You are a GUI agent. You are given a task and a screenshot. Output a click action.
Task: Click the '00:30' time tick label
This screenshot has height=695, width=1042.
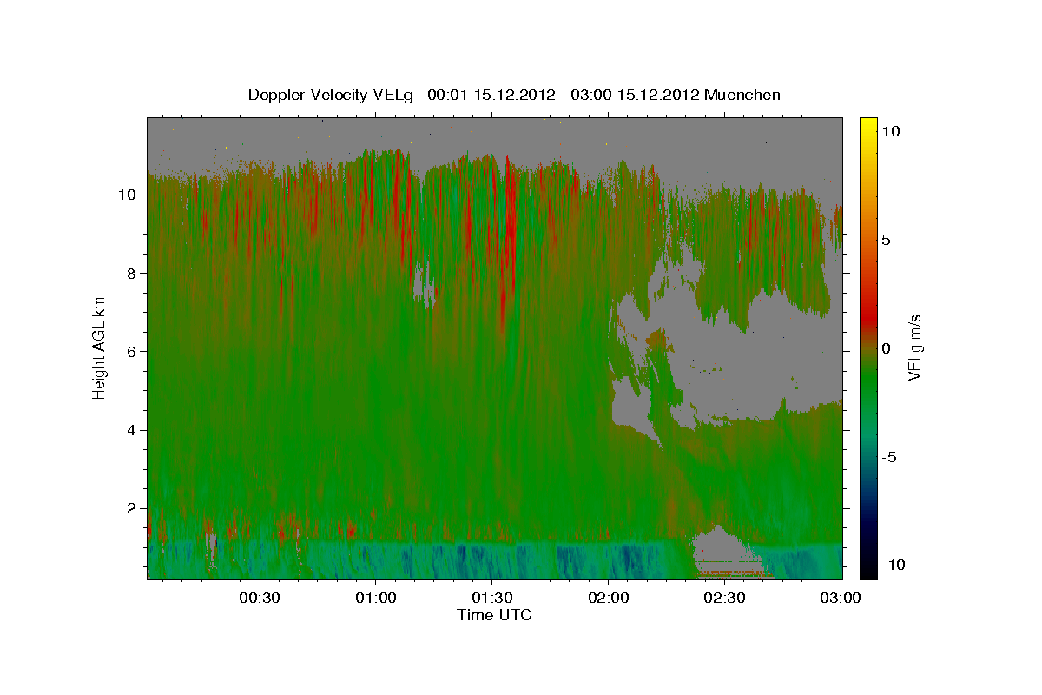click(258, 599)
